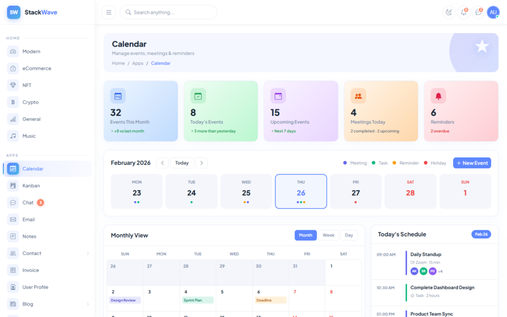Select the TUE 24 day card

pos(192,192)
